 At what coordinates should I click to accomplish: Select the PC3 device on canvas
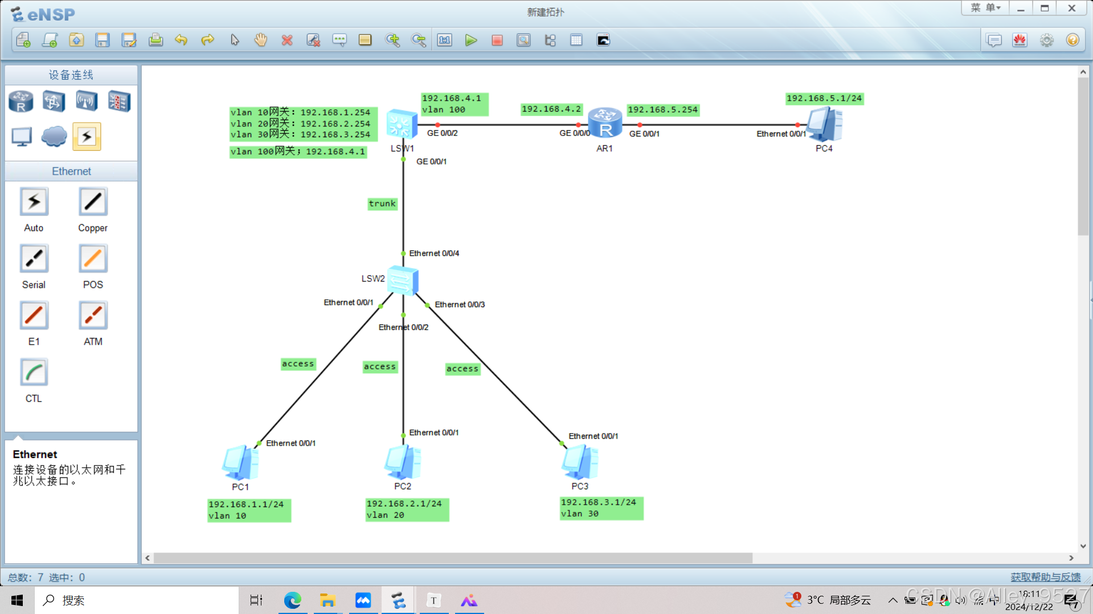point(580,461)
